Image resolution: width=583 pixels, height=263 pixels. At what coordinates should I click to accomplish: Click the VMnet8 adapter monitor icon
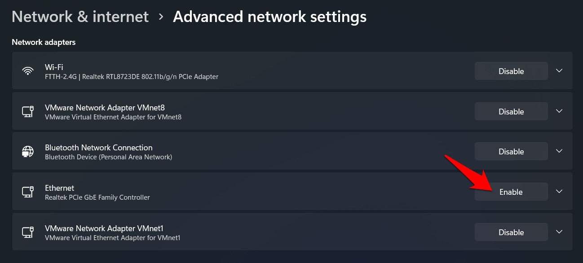(28, 111)
